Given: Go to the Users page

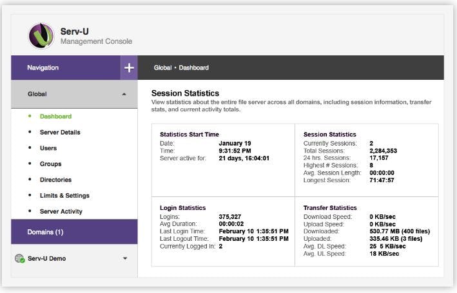Looking at the screenshot, I should click(48, 148).
